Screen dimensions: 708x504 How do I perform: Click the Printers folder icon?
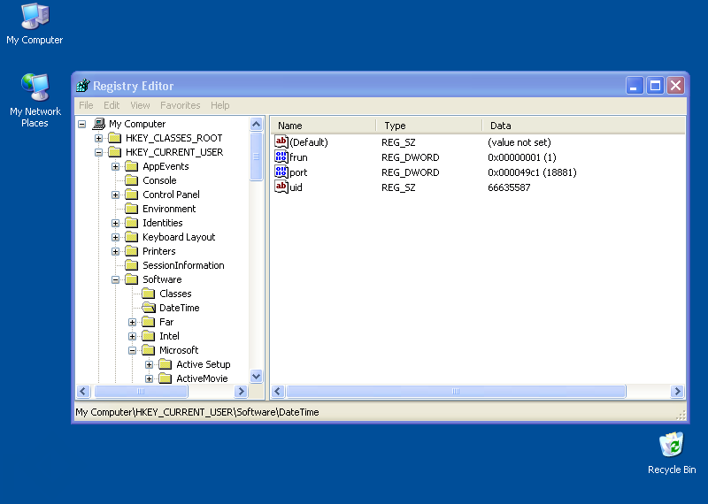point(132,251)
